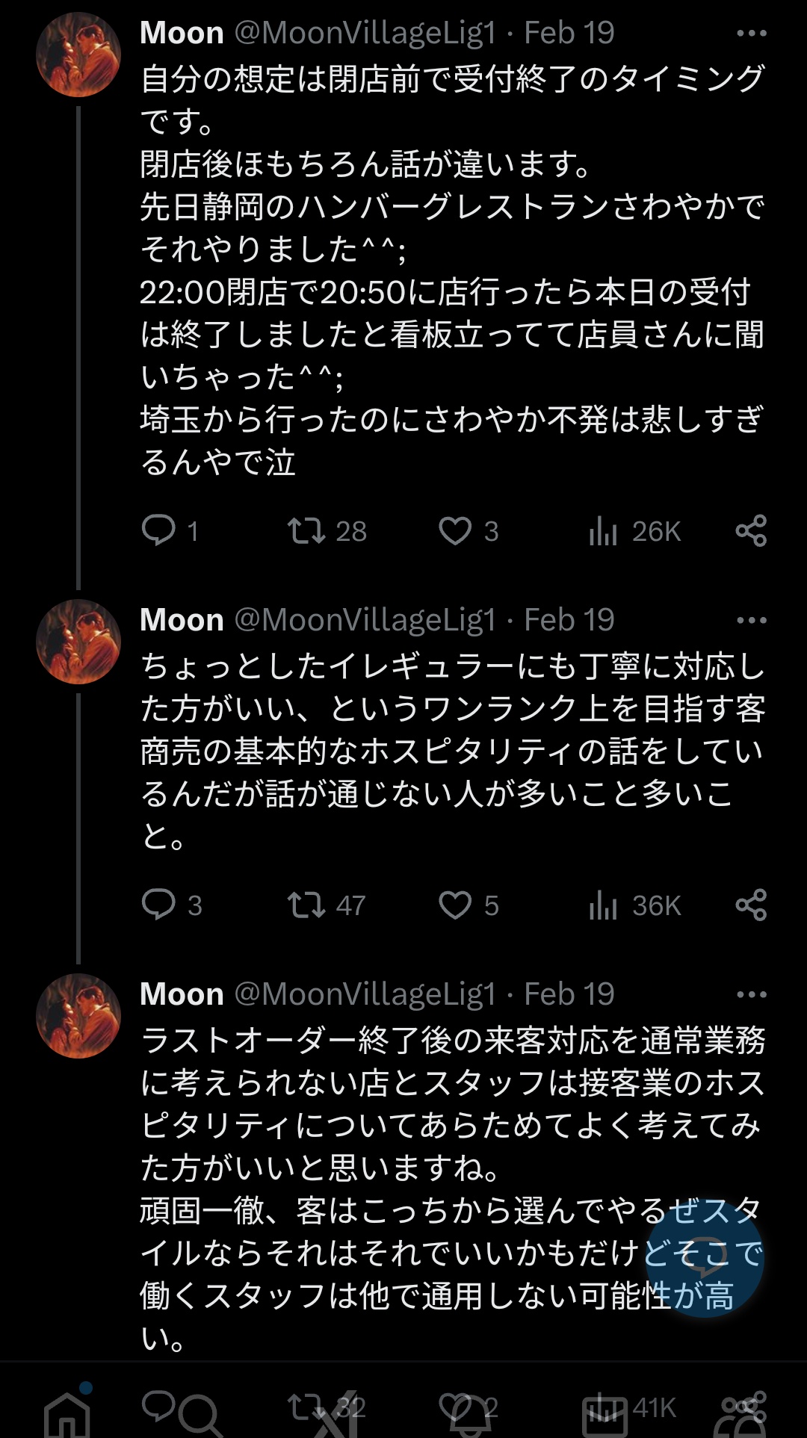
Task: Open the second tweet's three-dot menu
Action: pos(751,621)
